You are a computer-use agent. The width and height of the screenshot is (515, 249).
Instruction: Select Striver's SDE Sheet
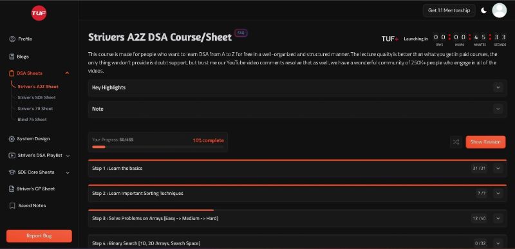37,97
